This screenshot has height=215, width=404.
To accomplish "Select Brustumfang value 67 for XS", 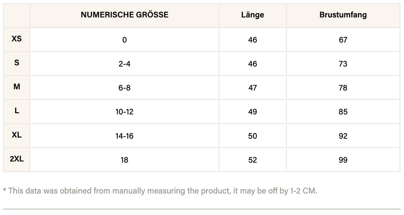I will [x=343, y=39].
